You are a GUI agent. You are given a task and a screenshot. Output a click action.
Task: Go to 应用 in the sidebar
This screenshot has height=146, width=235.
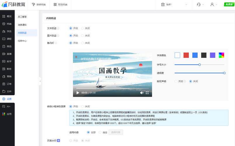pos(7,114)
